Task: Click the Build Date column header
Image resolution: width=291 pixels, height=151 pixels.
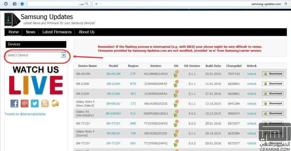Action: [213, 66]
